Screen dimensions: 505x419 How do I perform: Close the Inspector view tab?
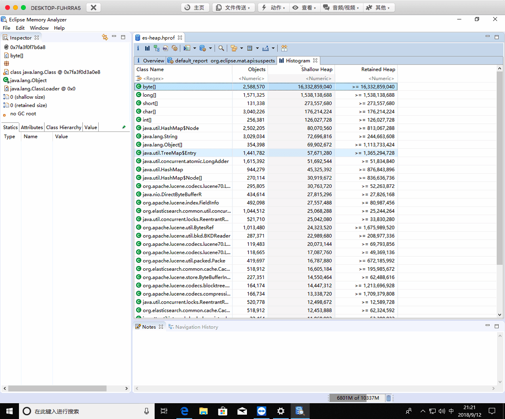pyautogui.click(x=37, y=38)
